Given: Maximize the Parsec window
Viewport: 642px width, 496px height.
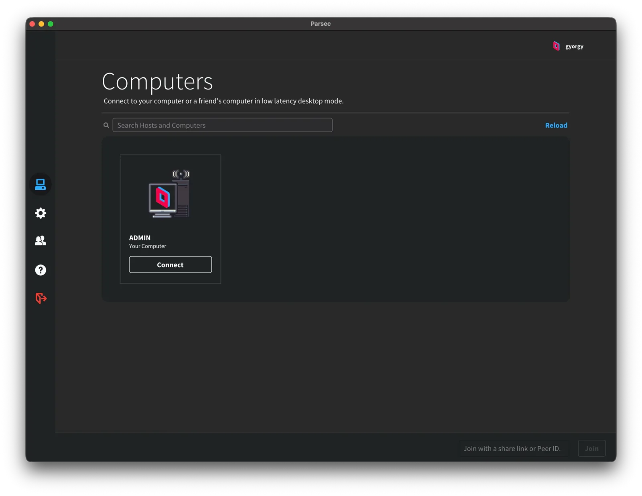Looking at the screenshot, I should coord(51,24).
